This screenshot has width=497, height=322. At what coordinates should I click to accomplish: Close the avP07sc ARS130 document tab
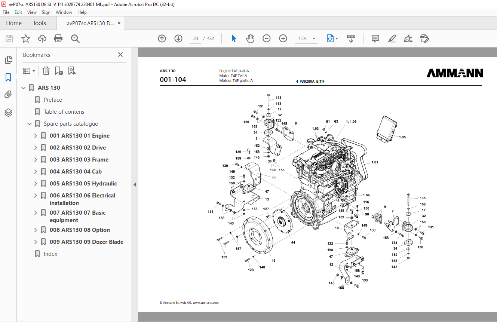pyautogui.click(x=119, y=23)
